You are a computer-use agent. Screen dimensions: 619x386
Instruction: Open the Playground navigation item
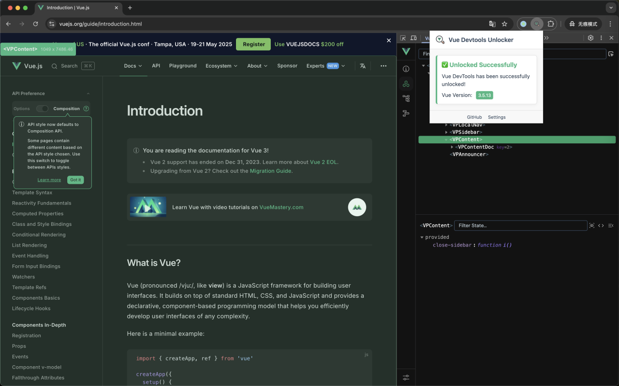pyautogui.click(x=182, y=66)
